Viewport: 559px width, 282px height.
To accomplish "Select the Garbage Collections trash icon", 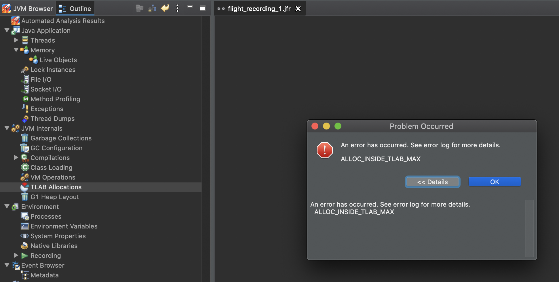I will click(25, 138).
